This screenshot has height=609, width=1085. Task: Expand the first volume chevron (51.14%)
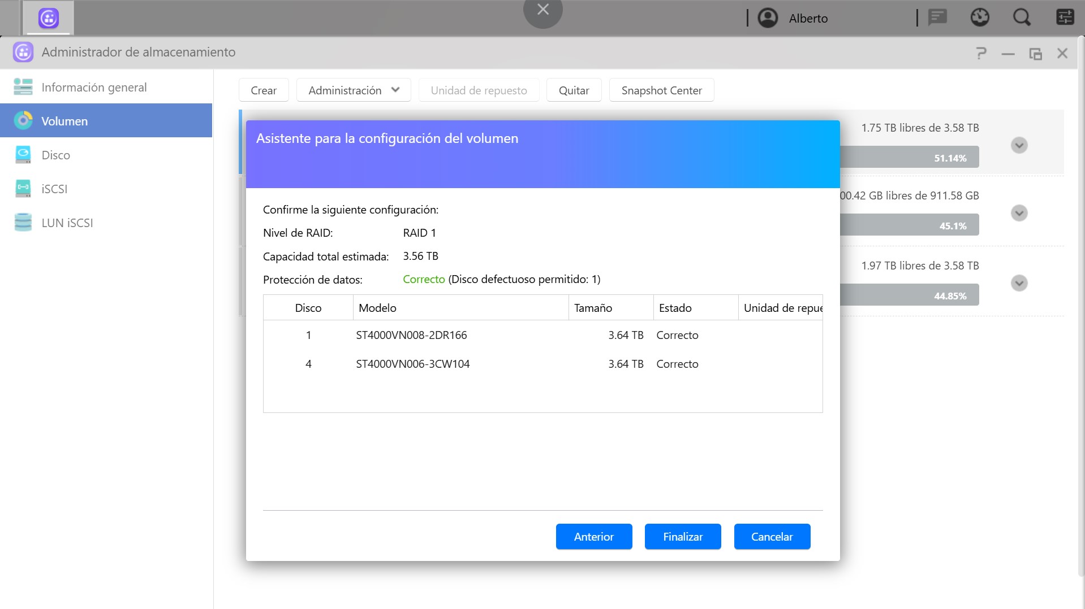(1019, 145)
